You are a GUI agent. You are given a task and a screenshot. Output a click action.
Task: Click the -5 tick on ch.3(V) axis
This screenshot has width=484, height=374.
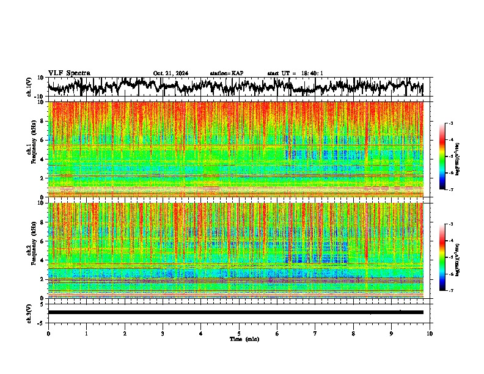[x=41, y=323]
